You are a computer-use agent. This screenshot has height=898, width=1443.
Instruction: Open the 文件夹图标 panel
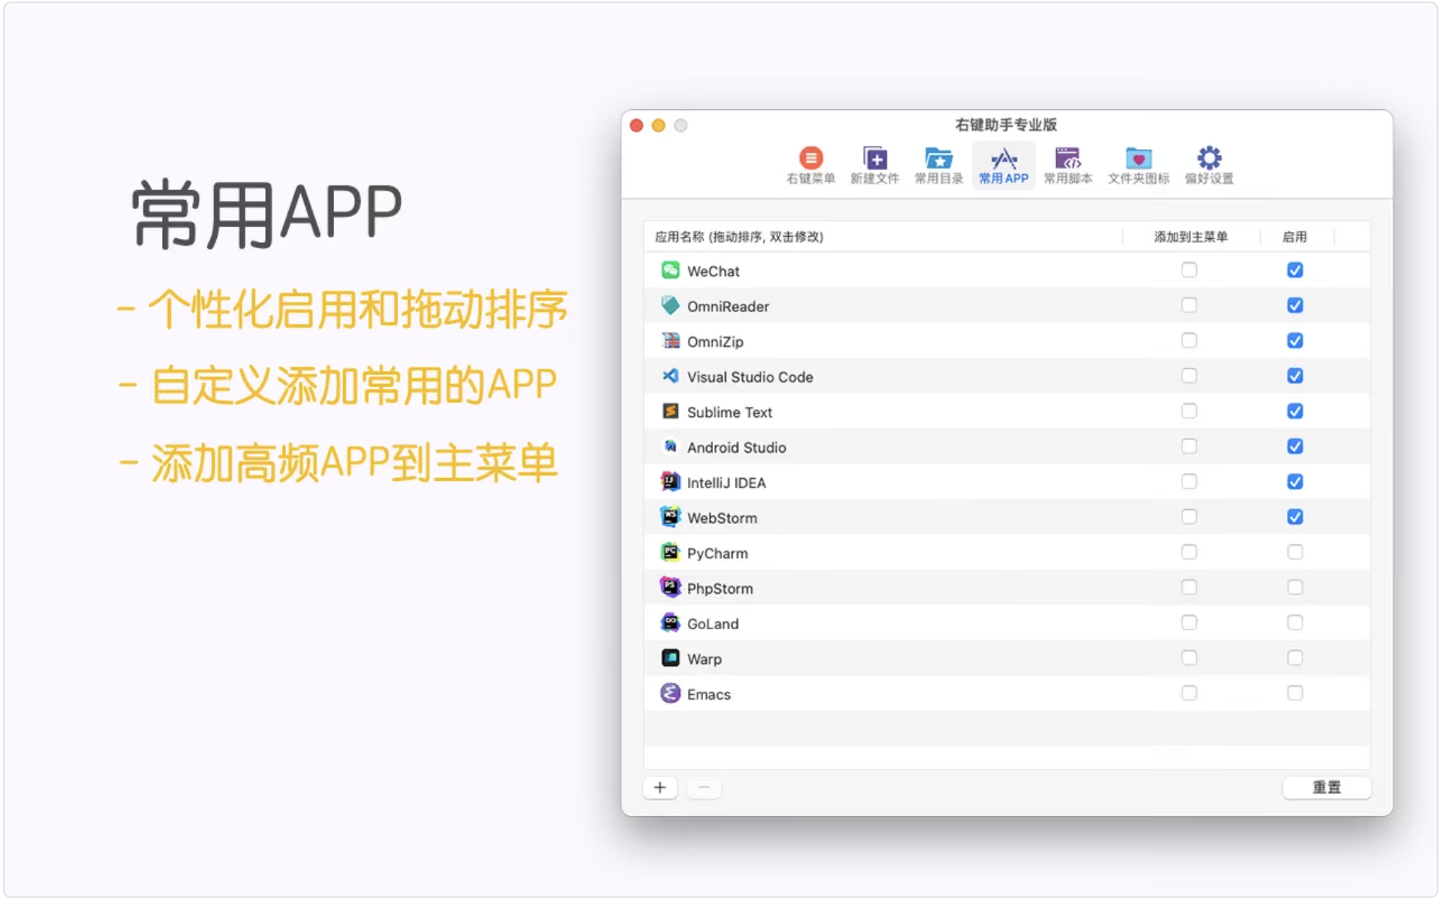click(1137, 164)
